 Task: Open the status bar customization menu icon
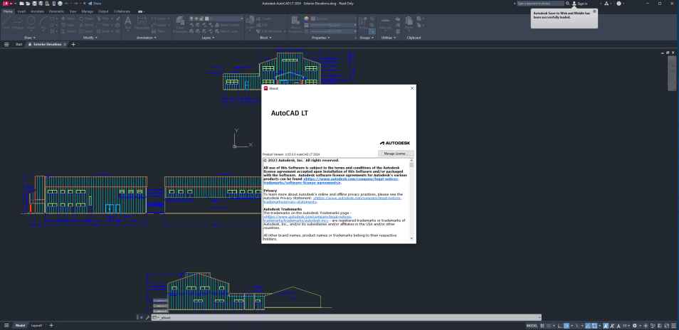[x=673, y=325]
